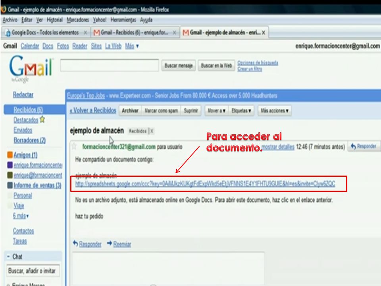This screenshot has width=381, height=286.
Task: Click Marcar como spam button
Action: coord(161,111)
